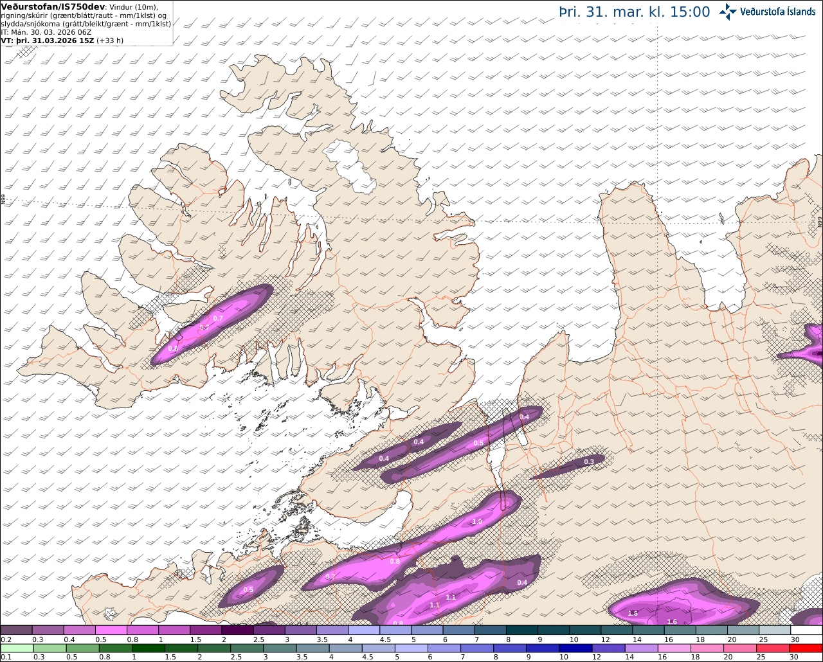Click the 1.0 precipitation value label on map
This screenshot has height=662, width=823.
(477, 521)
